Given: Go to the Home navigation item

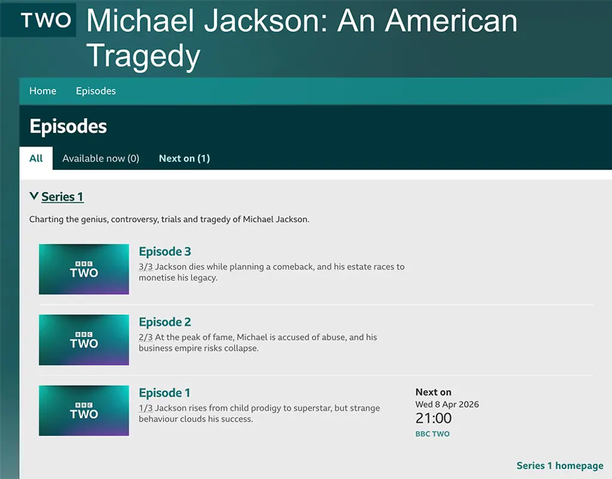Looking at the screenshot, I should (42, 91).
